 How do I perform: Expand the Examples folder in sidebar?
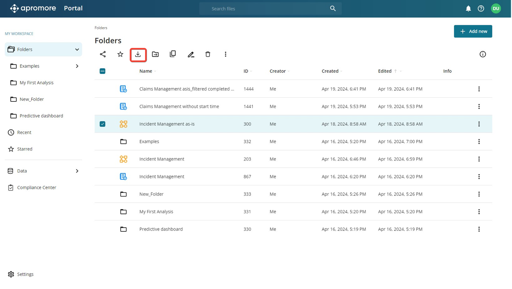(x=77, y=66)
